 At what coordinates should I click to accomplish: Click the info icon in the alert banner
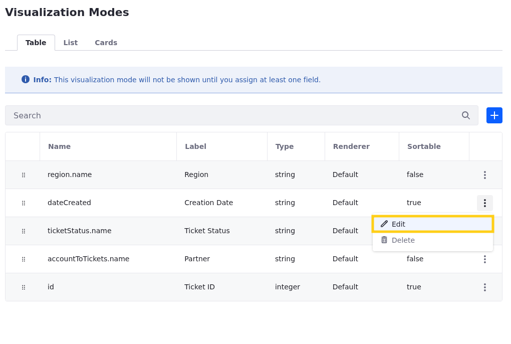[x=26, y=79]
